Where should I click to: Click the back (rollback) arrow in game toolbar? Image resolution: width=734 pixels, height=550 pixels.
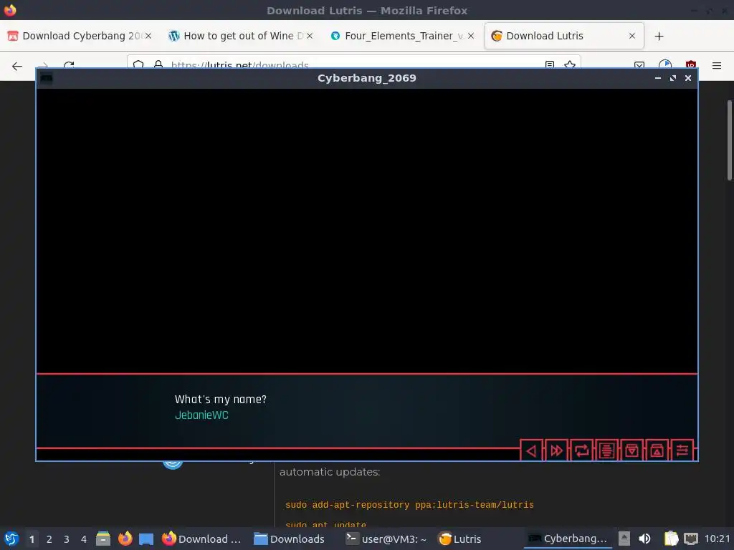point(531,450)
